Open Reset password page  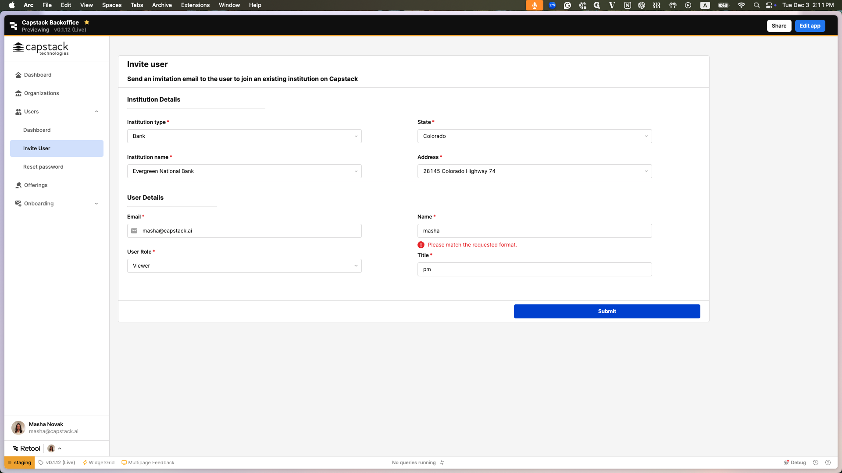[57, 167]
